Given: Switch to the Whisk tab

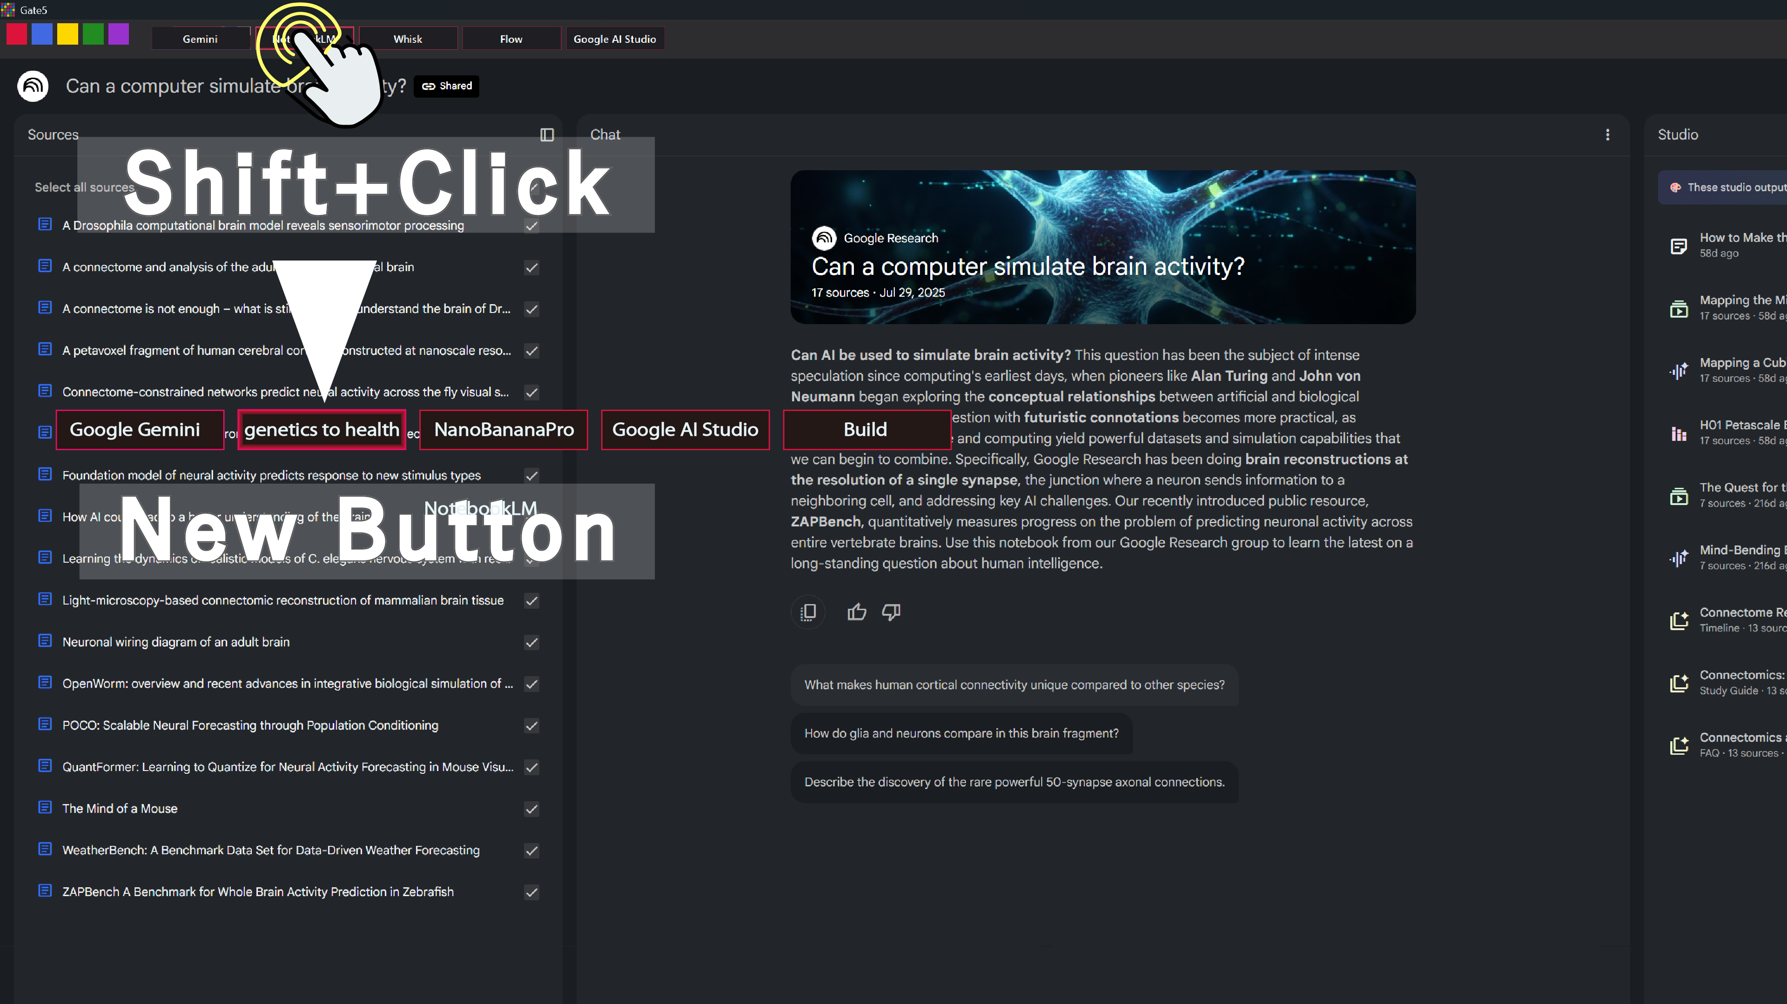Looking at the screenshot, I should (x=408, y=39).
